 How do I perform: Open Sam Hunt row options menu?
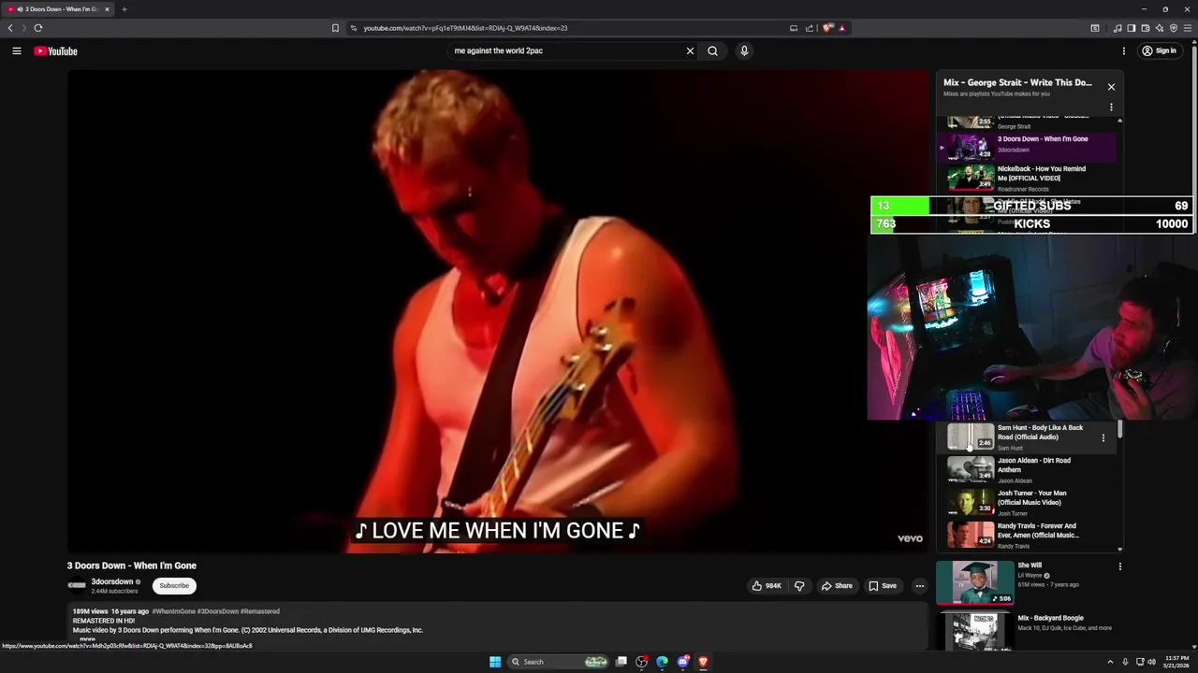pyautogui.click(x=1103, y=437)
